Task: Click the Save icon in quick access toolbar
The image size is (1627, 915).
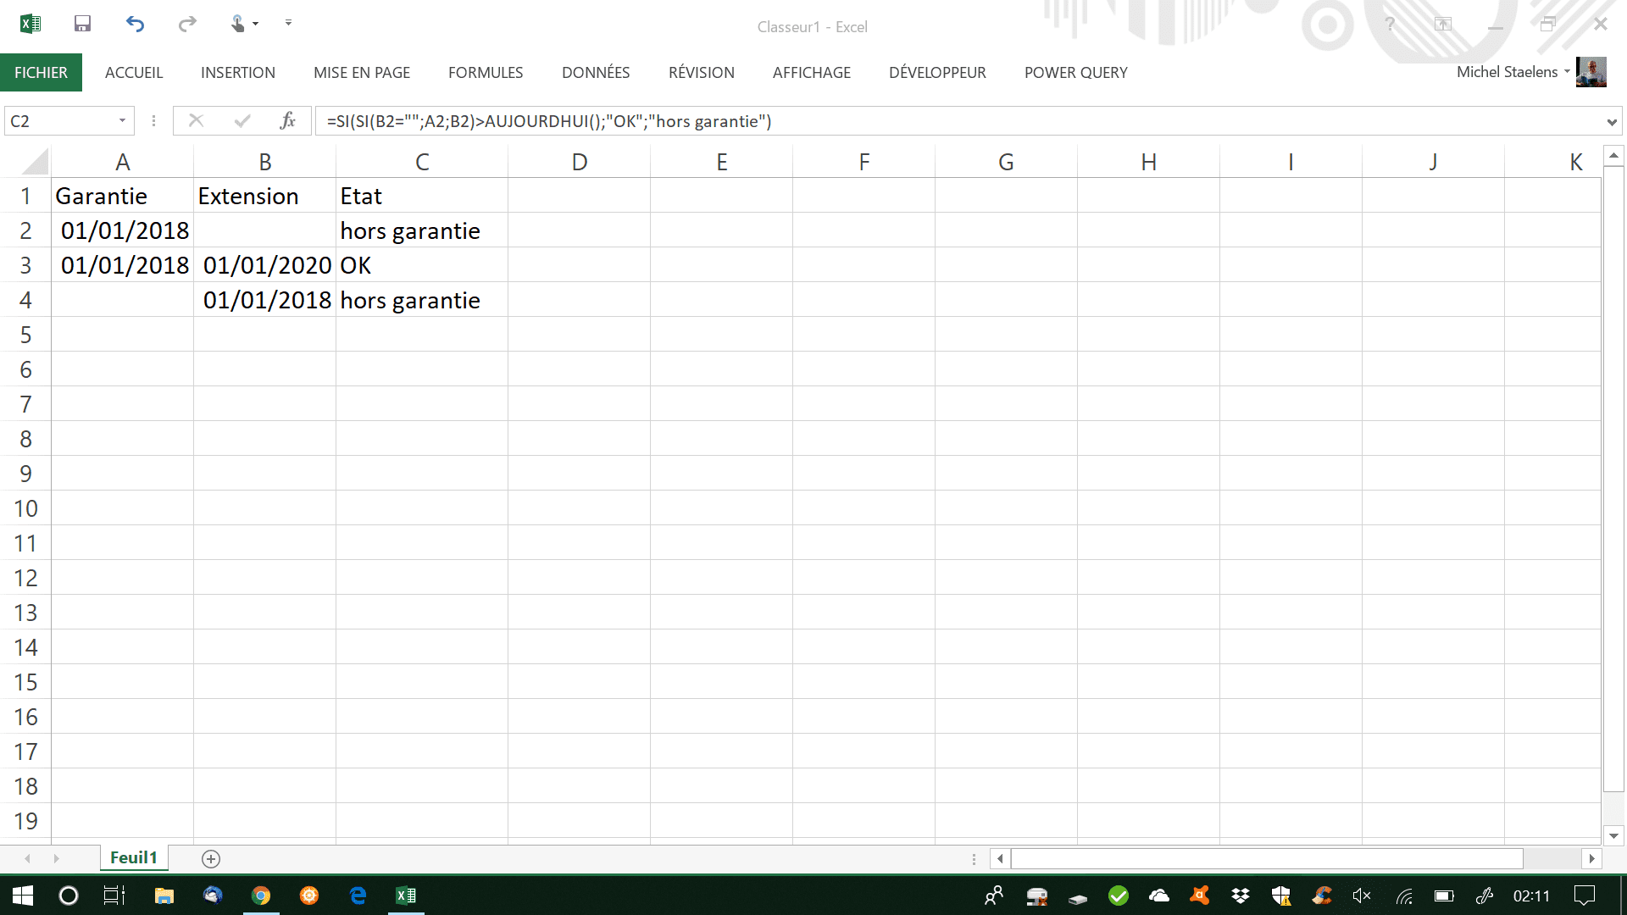Action: click(82, 24)
